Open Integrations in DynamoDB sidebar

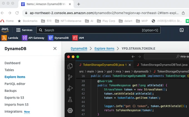tap(13, 111)
